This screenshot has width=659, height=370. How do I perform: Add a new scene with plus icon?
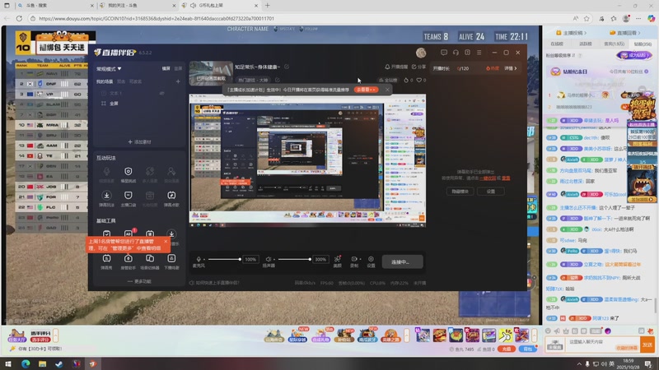[178, 81]
